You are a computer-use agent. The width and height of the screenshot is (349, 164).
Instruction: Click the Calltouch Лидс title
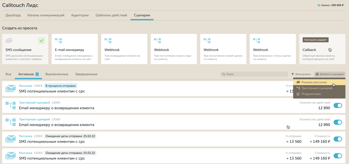pyautogui.click(x=20, y=5)
